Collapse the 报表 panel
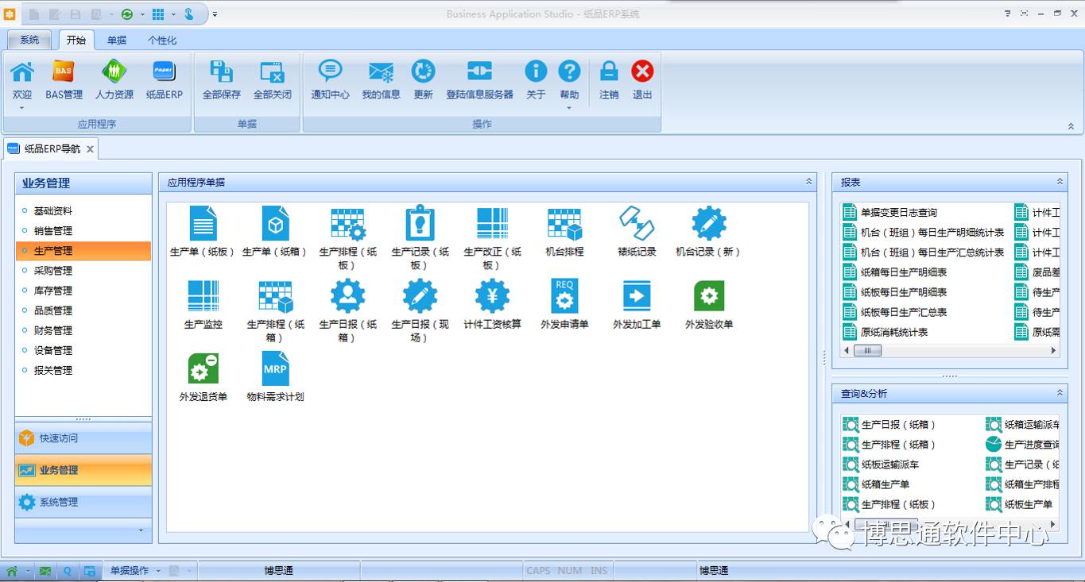The height and width of the screenshot is (582, 1085). 1060,182
